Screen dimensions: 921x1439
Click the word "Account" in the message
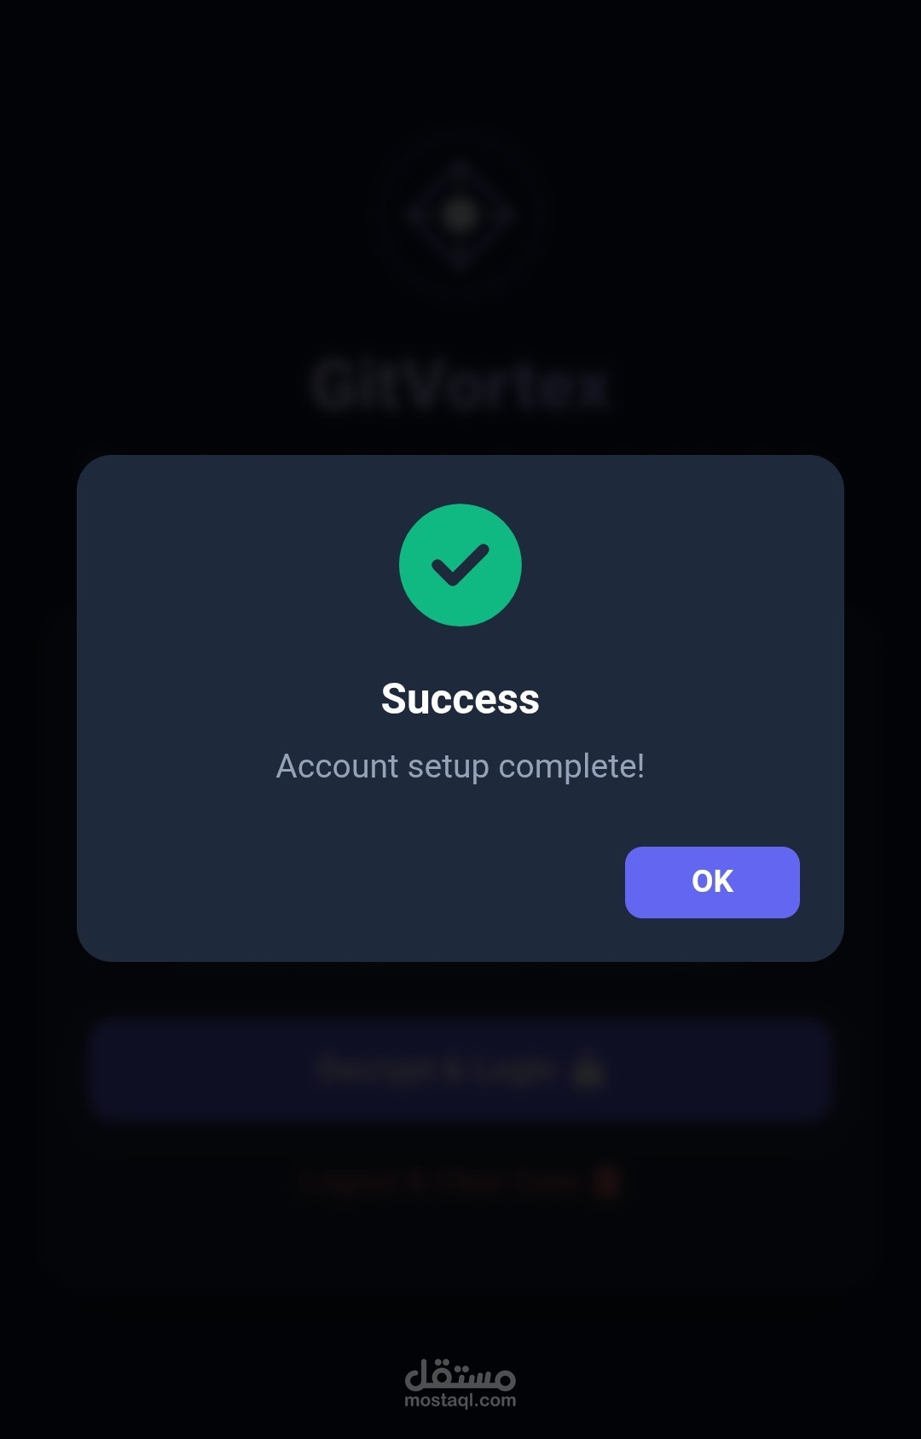click(338, 766)
